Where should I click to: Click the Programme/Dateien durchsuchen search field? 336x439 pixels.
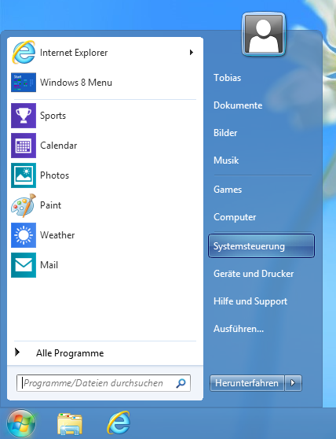pyautogui.click(x=104, y=383)
